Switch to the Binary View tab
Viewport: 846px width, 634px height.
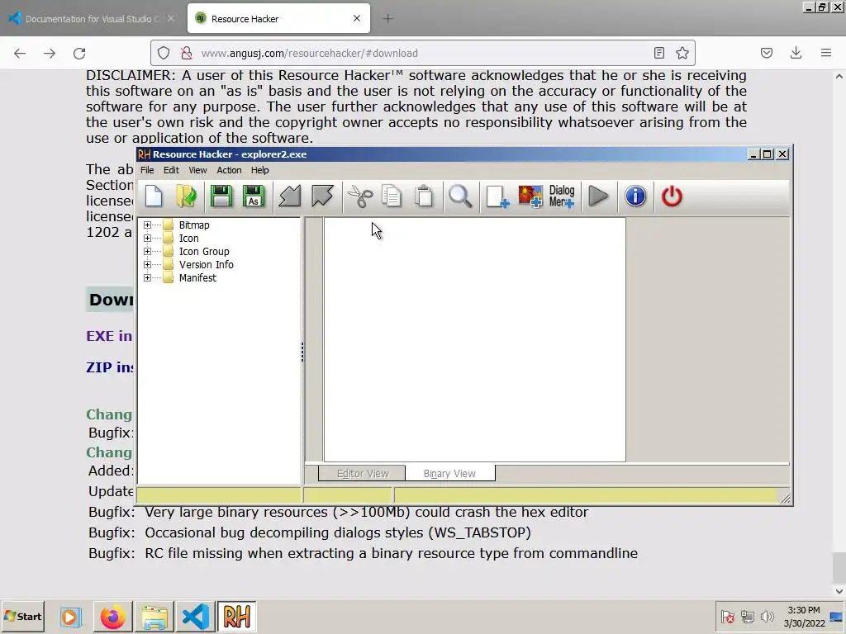click(x=449, y=473)
